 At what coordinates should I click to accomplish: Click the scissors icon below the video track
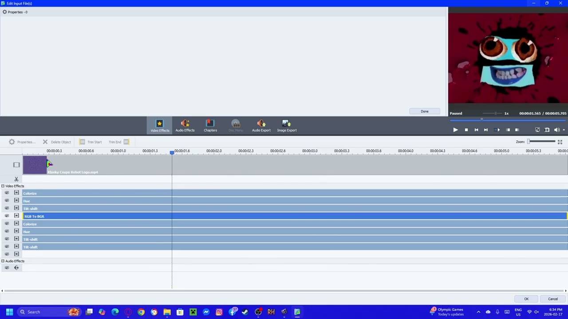coord(16,179)
